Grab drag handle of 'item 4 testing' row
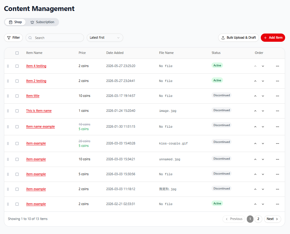 pyautogui.click(x=8, y=66)
